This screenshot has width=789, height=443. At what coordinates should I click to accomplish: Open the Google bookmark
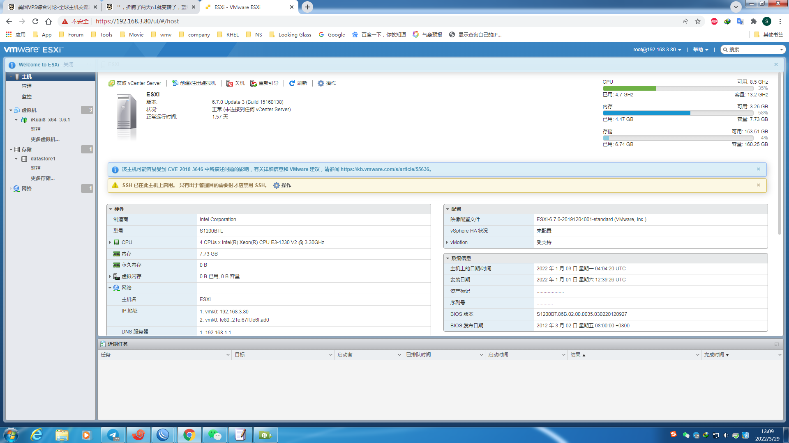coord(332,35)
